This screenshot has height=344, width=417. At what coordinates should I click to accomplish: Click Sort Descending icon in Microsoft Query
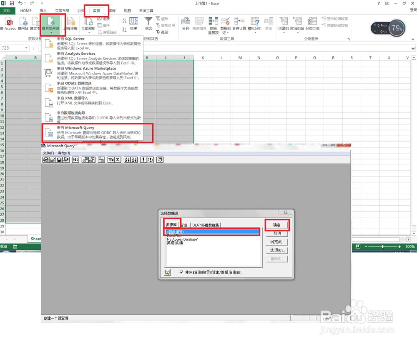tap(134, 160)
